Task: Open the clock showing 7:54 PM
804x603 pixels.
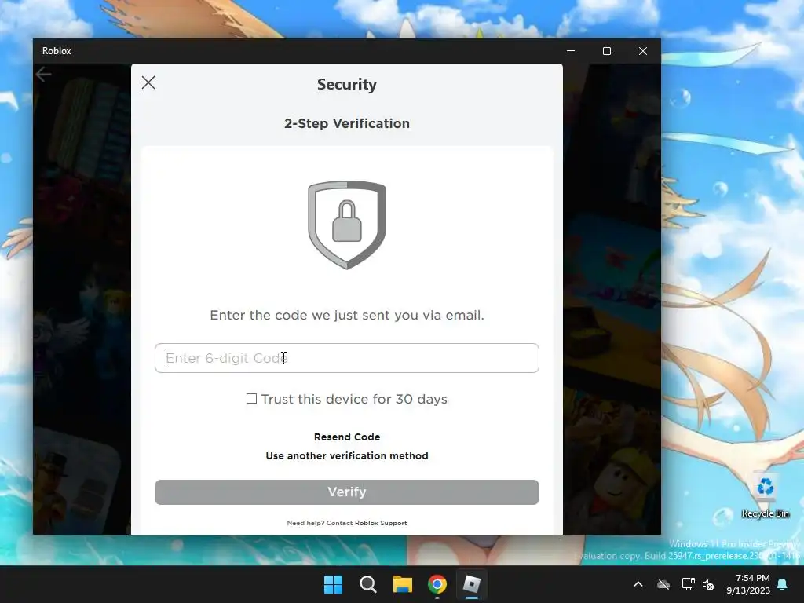Action: (748, 584)
